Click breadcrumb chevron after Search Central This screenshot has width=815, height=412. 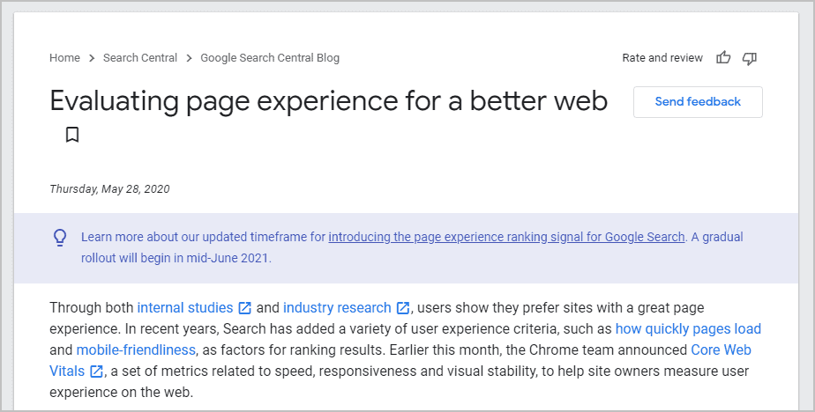tap(189, 58)
